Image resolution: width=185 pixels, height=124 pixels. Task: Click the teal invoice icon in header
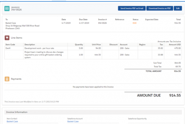tap(7, 9)
